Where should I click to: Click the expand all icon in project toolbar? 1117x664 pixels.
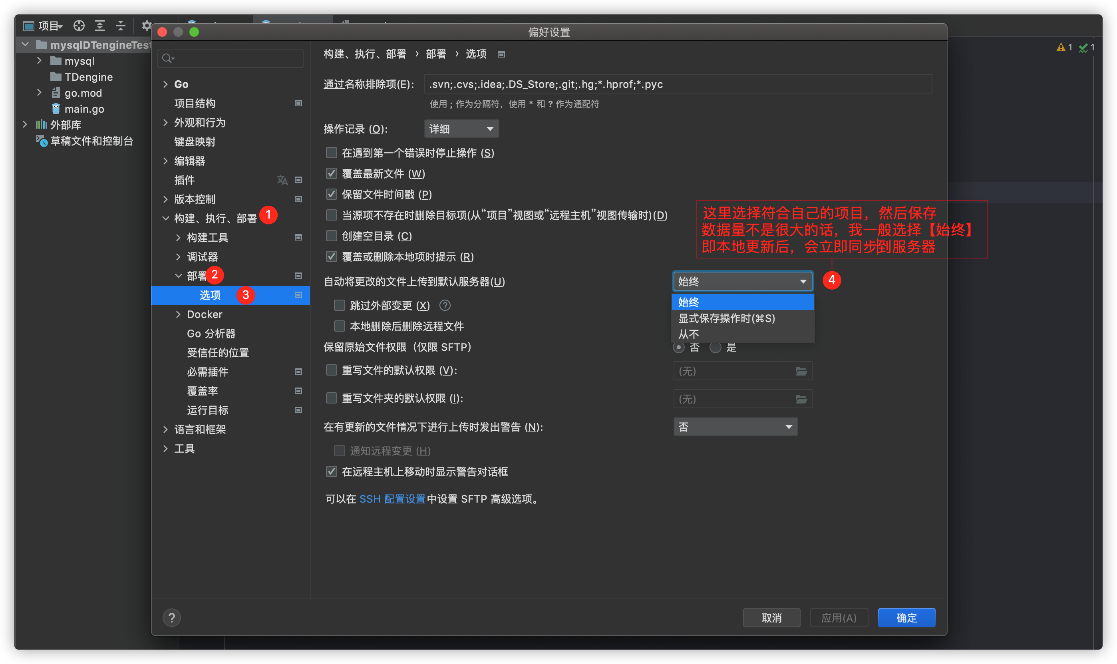pos(100,26)
